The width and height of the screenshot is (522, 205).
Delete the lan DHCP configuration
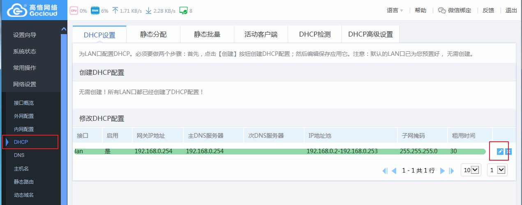pos(508,152)
